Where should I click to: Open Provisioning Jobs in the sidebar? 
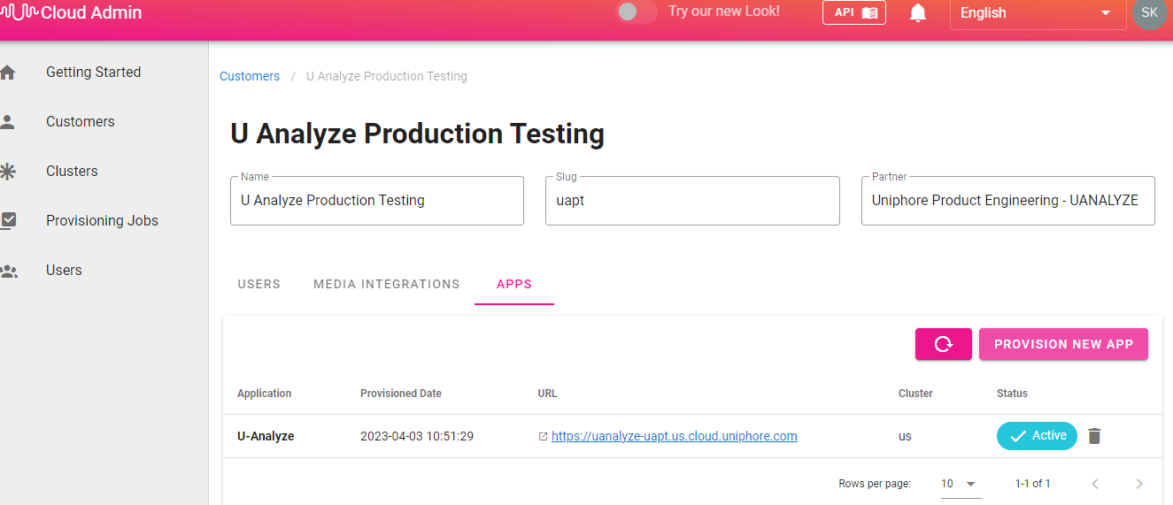pos(103,221)
